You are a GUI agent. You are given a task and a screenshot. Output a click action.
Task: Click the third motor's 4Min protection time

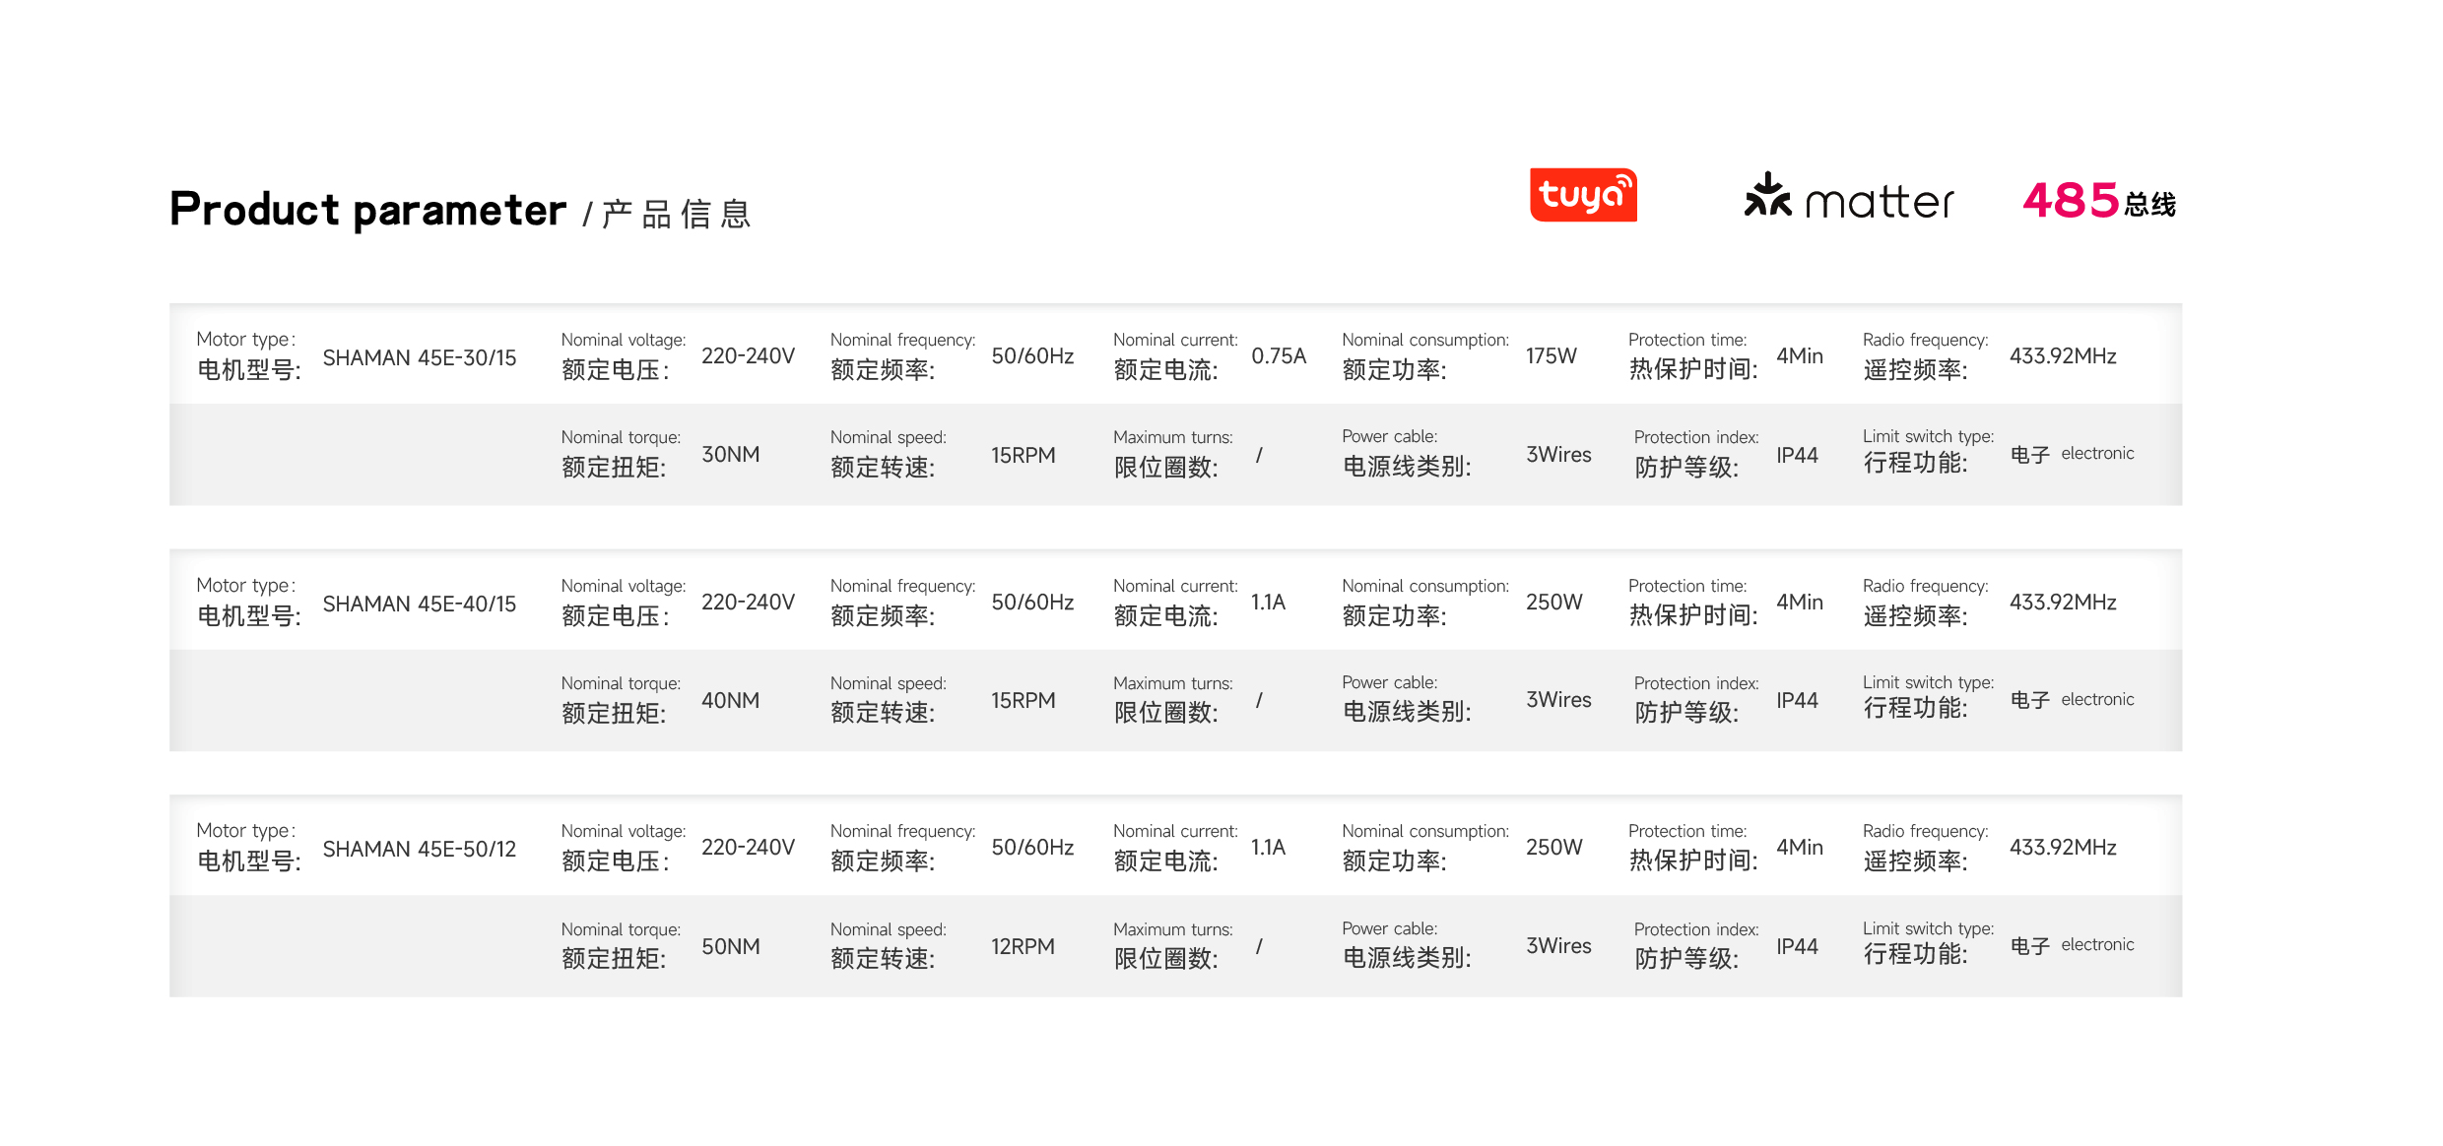tap(1800, 848)
